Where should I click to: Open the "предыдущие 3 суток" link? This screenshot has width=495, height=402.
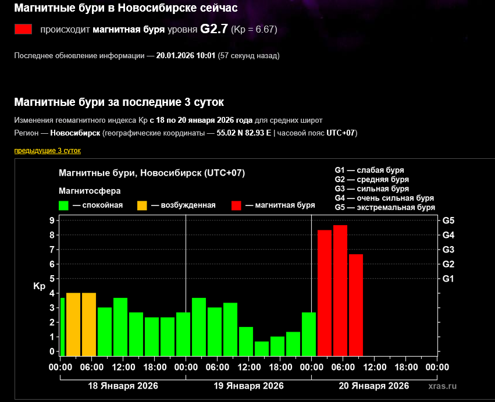pyautogui.click(x=48, y=151)
